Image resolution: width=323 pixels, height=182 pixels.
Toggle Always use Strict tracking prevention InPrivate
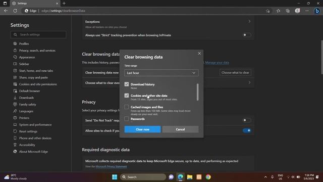click(x=247, y=35)
